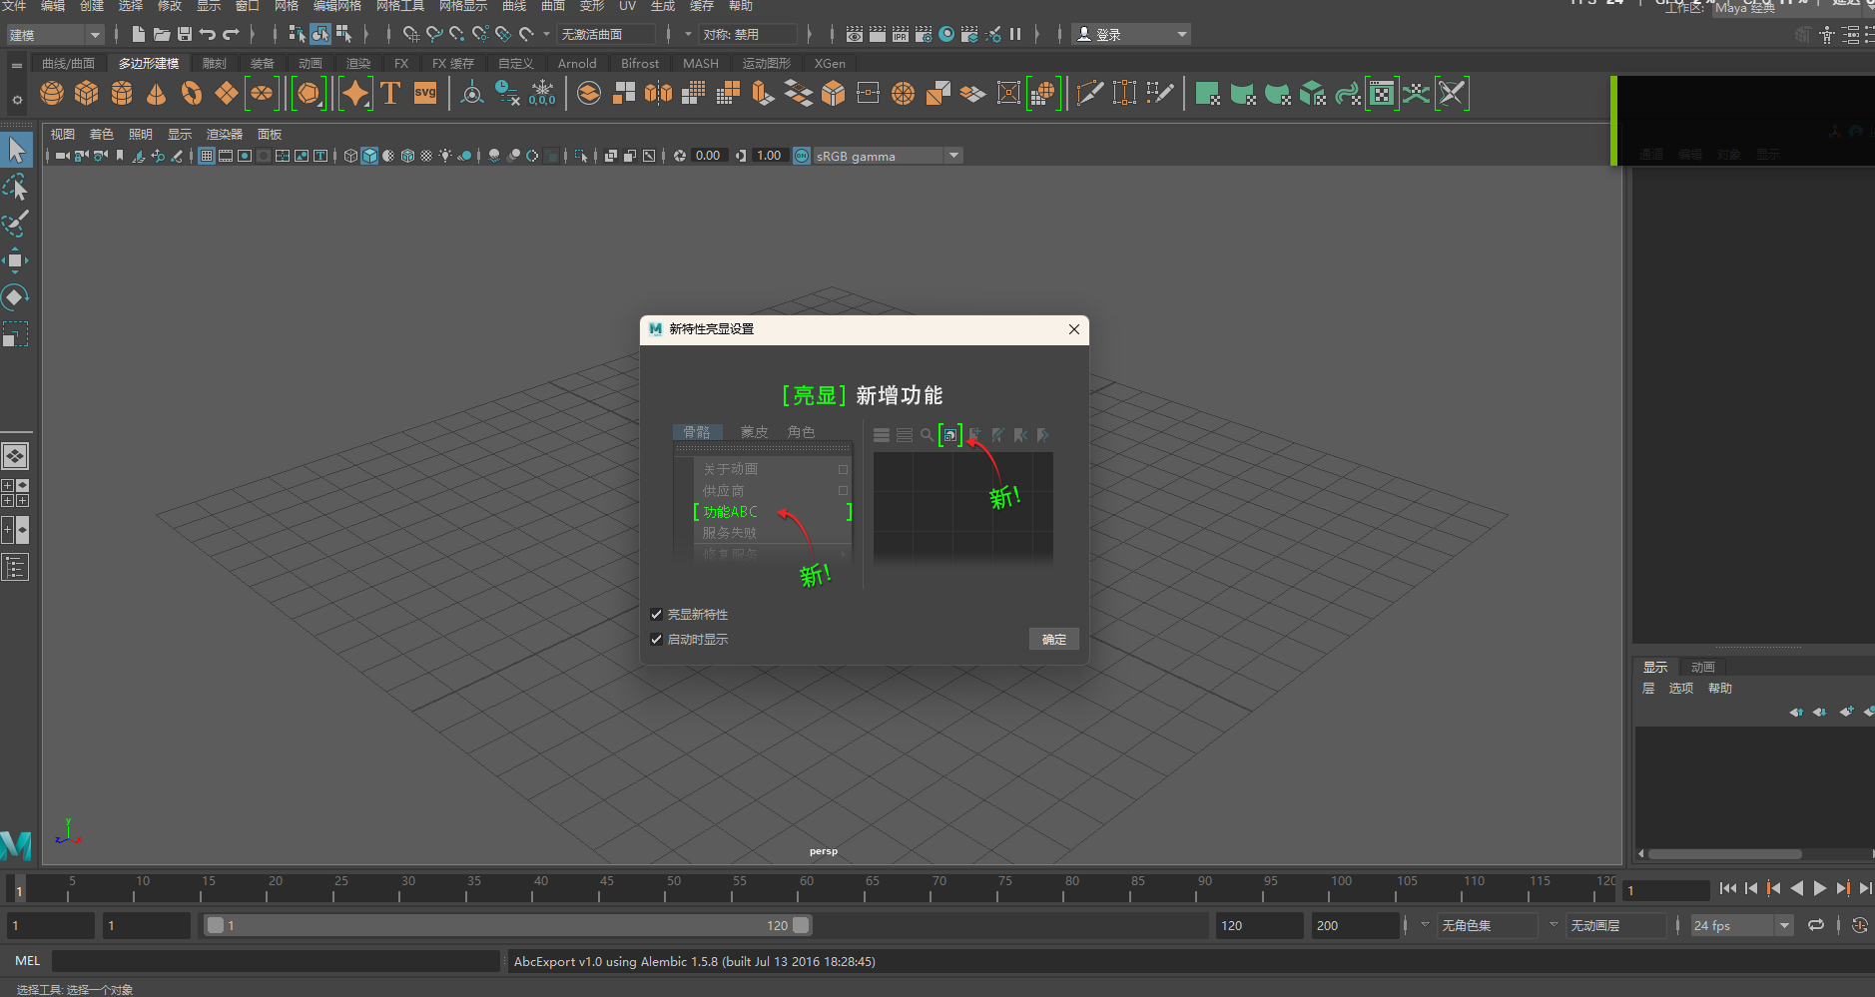
Task: Create a polygon sphere from the shelf
Action: pyautogui.click(x=52, y=93)
